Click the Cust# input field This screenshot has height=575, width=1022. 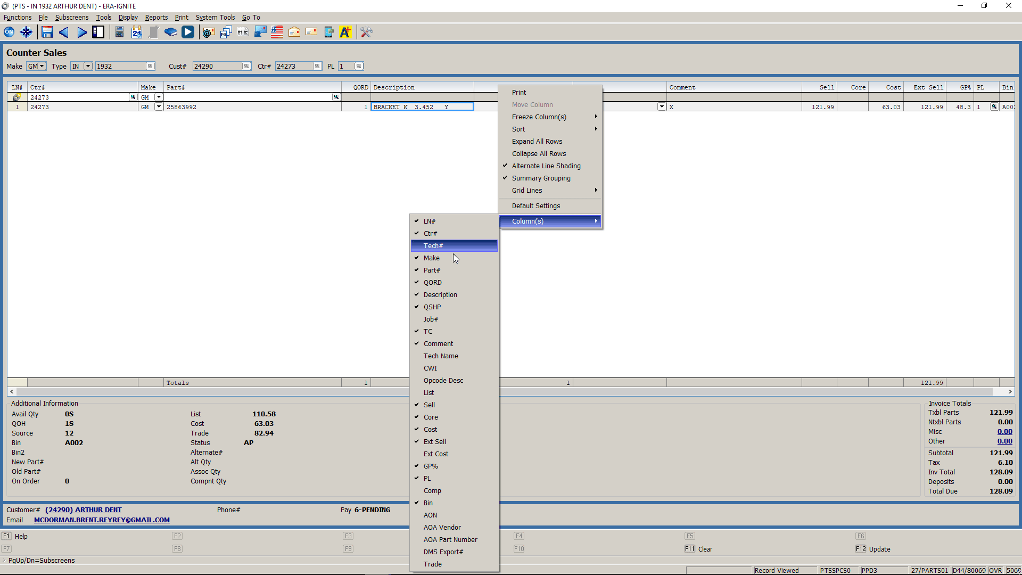tap(217, 66)
